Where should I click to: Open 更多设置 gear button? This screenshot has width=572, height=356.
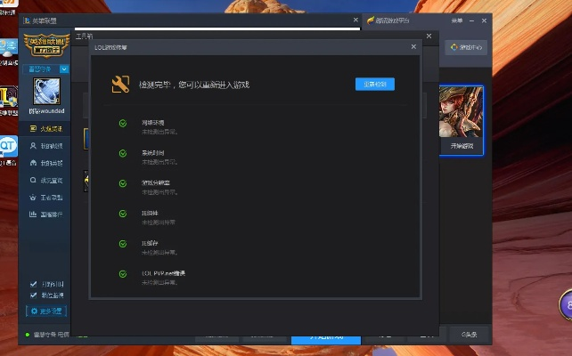(46, 311)
